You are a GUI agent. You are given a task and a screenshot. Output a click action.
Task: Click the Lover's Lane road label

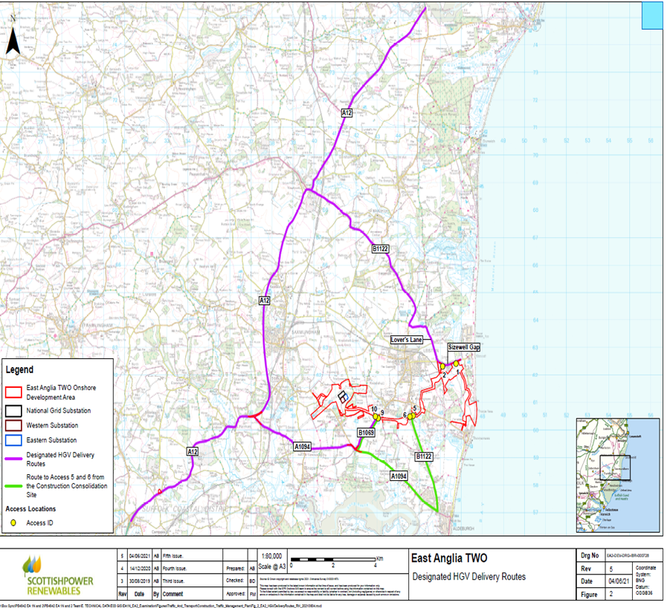click(x=407, y=340)
